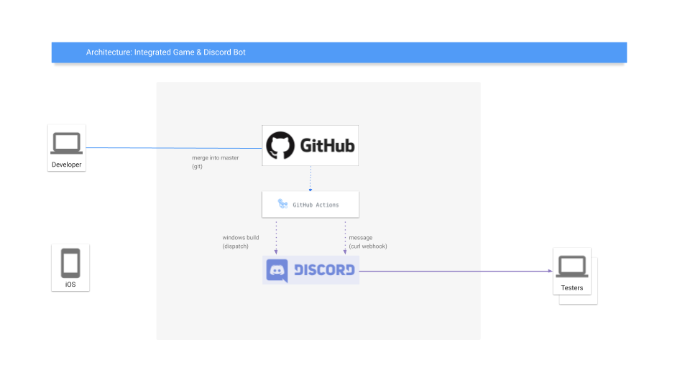The width and height of the screenshot is (690, 388).
Task: Select the GitHub wordmark text
Action: pos(328,146)
